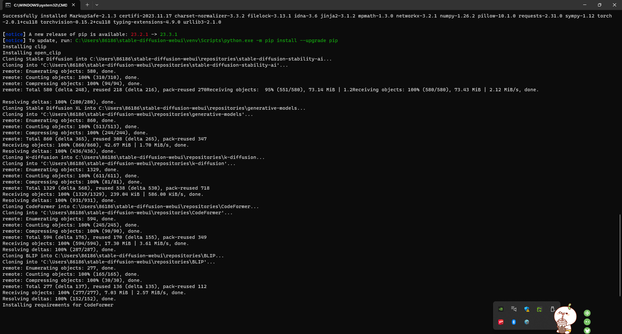Click first blue 'notice' tag
The width and height of the screenshot is (622, 334).
tap(14, 34)
